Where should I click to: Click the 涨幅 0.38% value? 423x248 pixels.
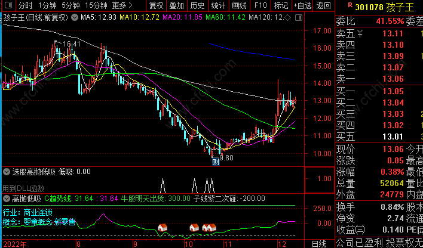click(393, 172)
